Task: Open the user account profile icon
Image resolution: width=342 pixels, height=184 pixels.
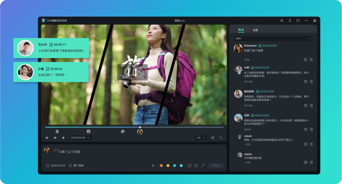Action: pos(315,20)
